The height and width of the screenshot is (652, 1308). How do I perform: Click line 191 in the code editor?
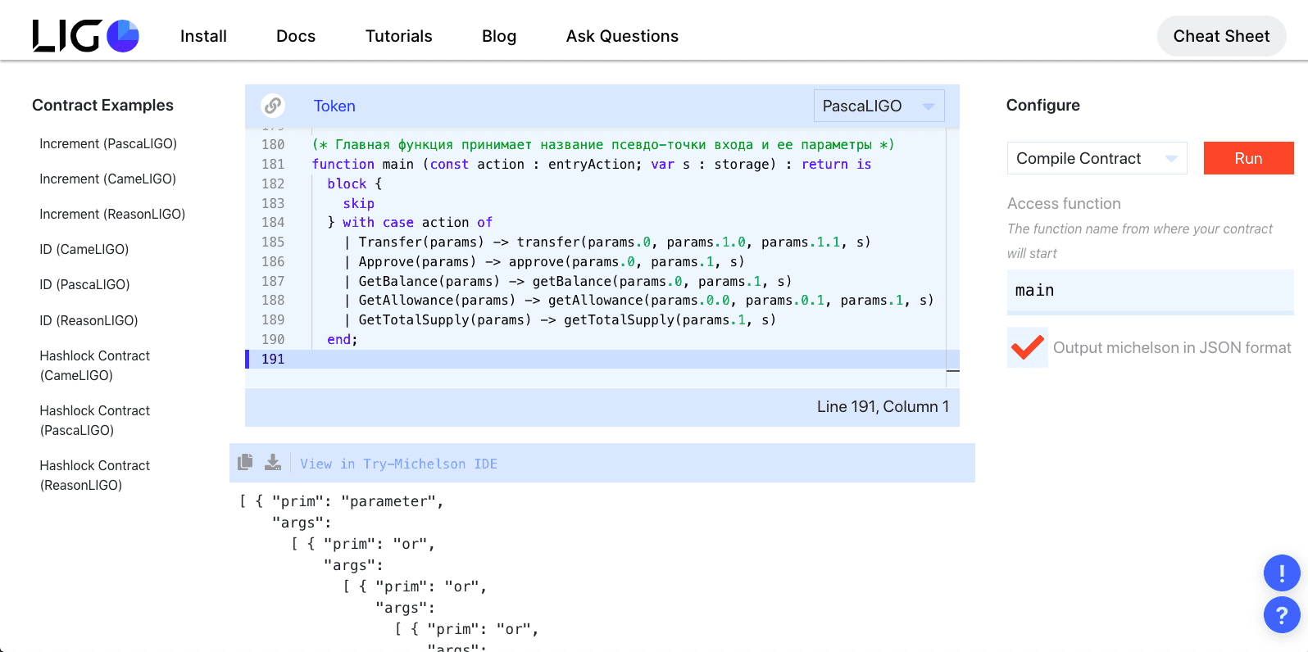(x=574, y=359)
